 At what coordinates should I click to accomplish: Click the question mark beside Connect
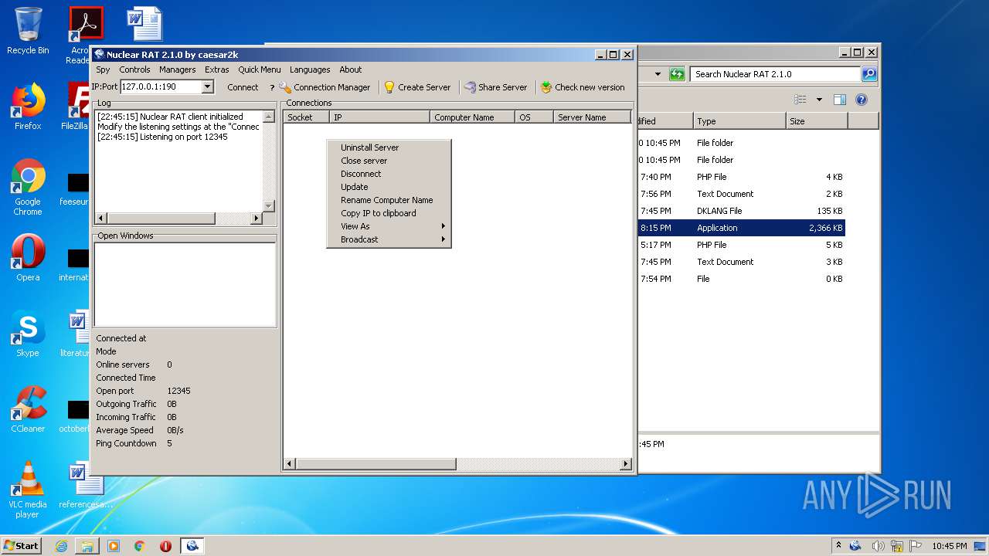tap(272, 88)
